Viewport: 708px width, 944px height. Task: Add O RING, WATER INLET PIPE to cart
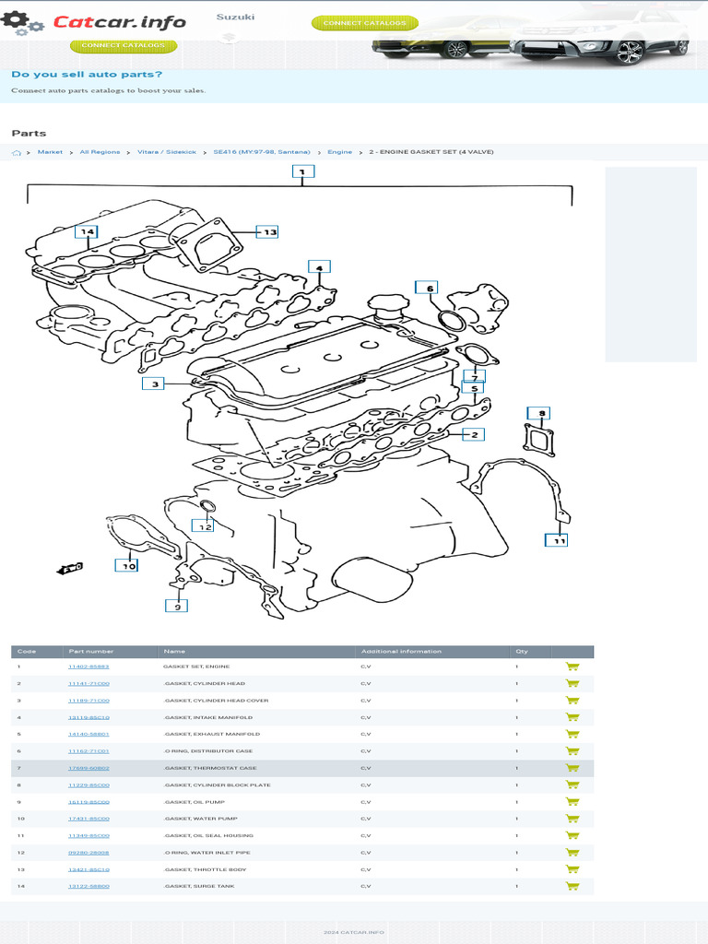pos(572,853)
